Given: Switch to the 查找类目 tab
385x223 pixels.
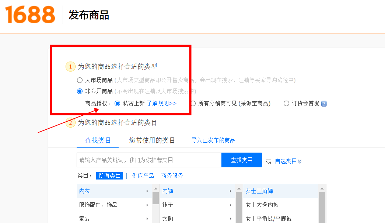Looking at the screenshot, I should [98, 140].
